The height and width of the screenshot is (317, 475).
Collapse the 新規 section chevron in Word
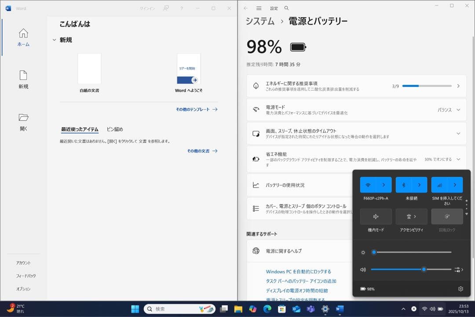pos(54,40)
